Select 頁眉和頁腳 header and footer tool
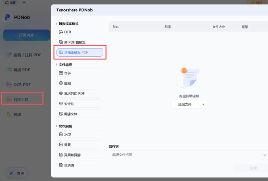This screenshot has width=268, height=181. pos(80,155)
